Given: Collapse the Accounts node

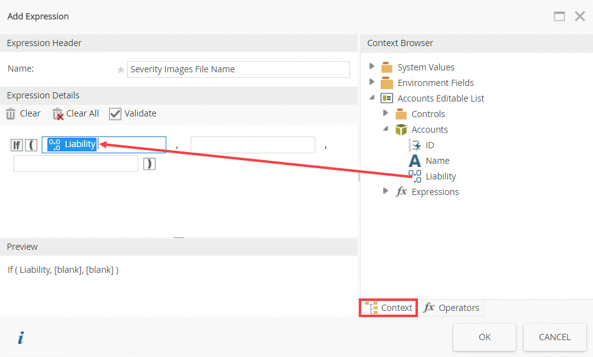Looking at the screenshot, I should tap(386, 128).
